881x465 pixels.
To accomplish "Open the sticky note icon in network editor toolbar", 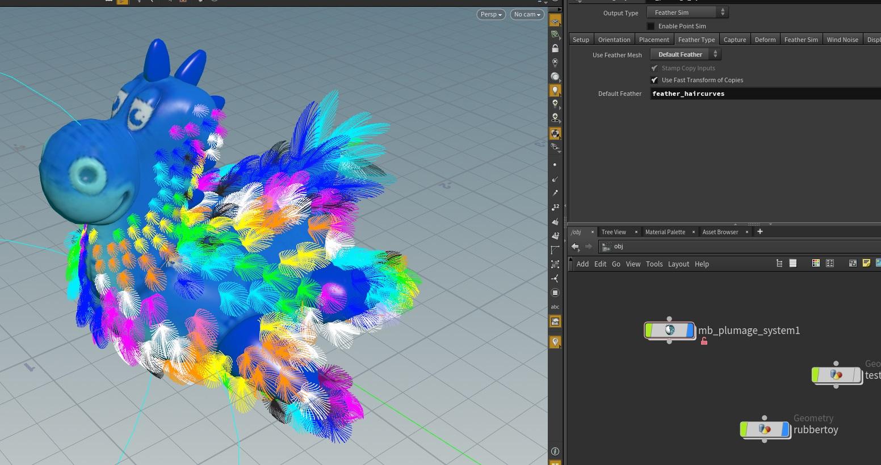I will [866, 263].
